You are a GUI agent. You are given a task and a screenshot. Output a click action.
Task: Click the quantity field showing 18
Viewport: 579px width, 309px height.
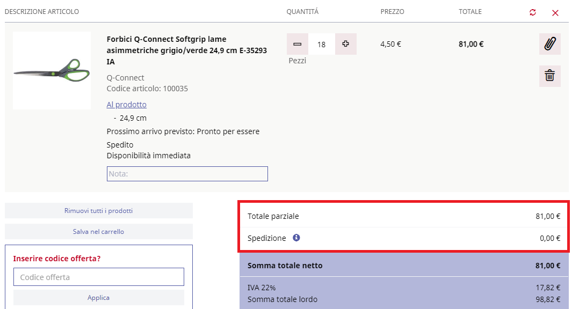coord(322,44)
